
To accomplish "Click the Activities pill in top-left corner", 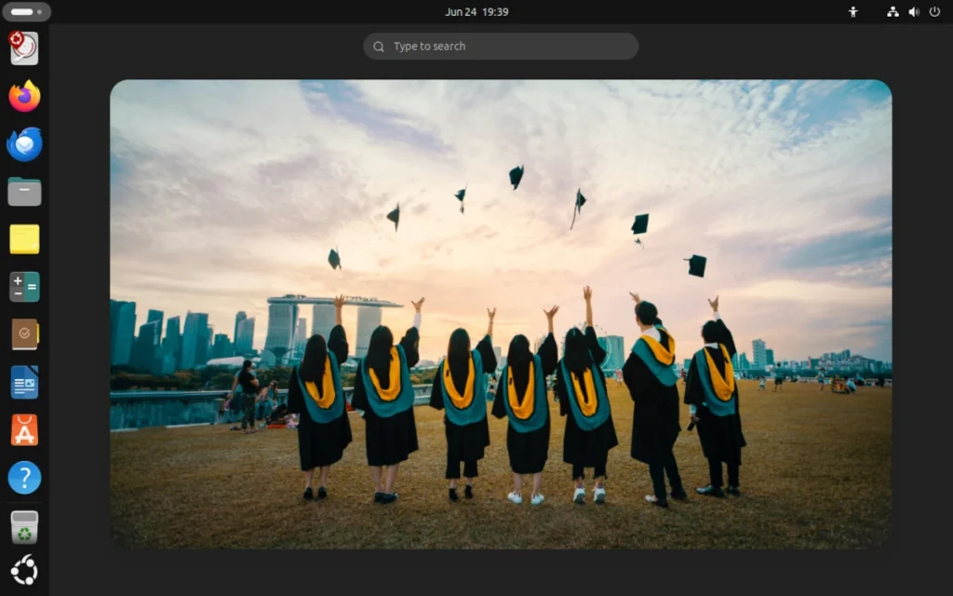I will (26, 11).
